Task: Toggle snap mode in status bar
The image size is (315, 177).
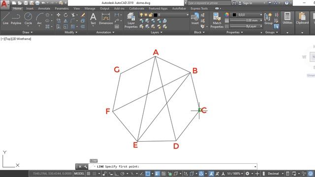Action: 94,174
